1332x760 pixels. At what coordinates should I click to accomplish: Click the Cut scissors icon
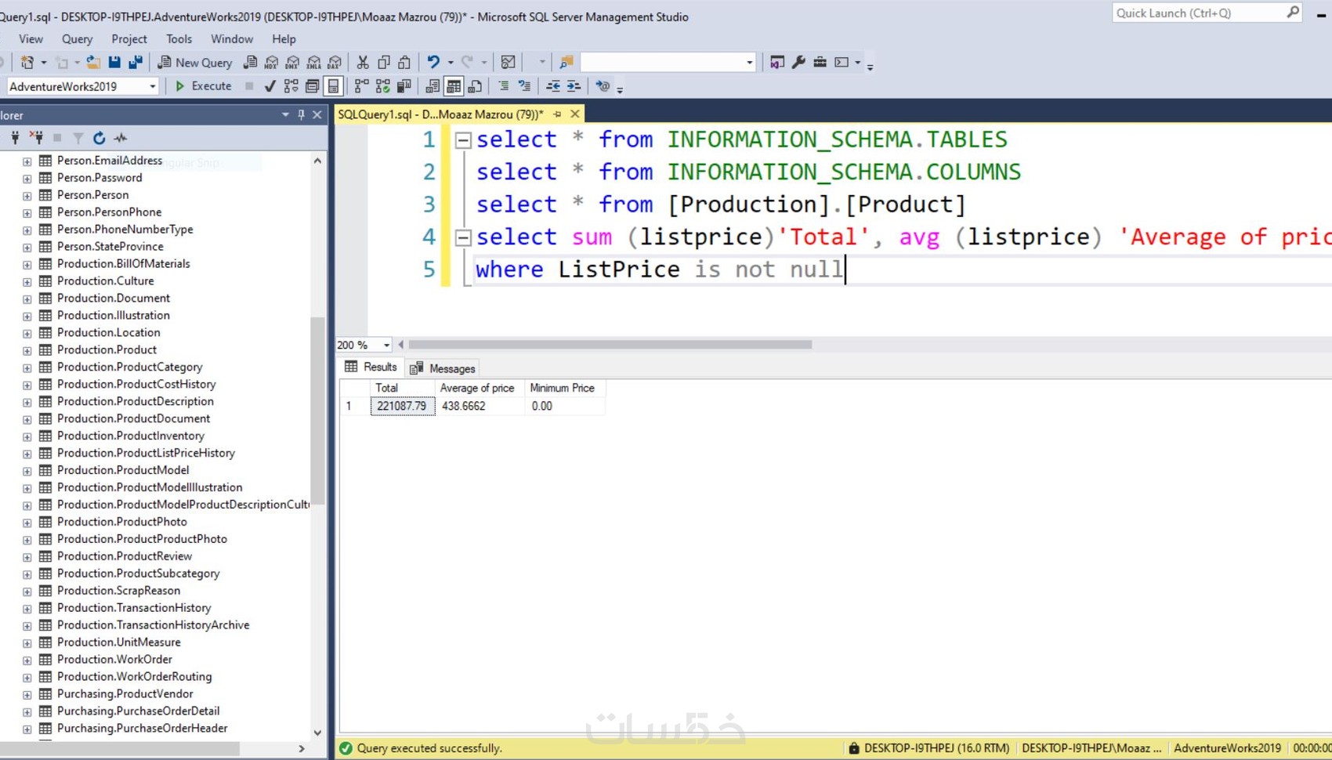363,62
